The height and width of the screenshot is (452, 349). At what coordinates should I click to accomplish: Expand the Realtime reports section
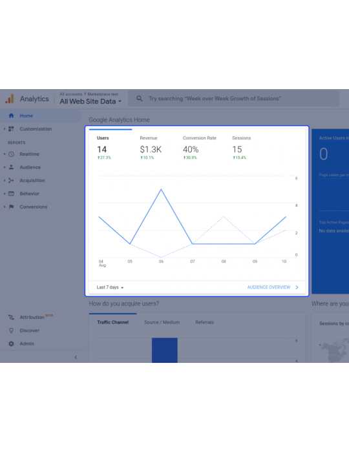pyautogui.click(x=5, y=154)
